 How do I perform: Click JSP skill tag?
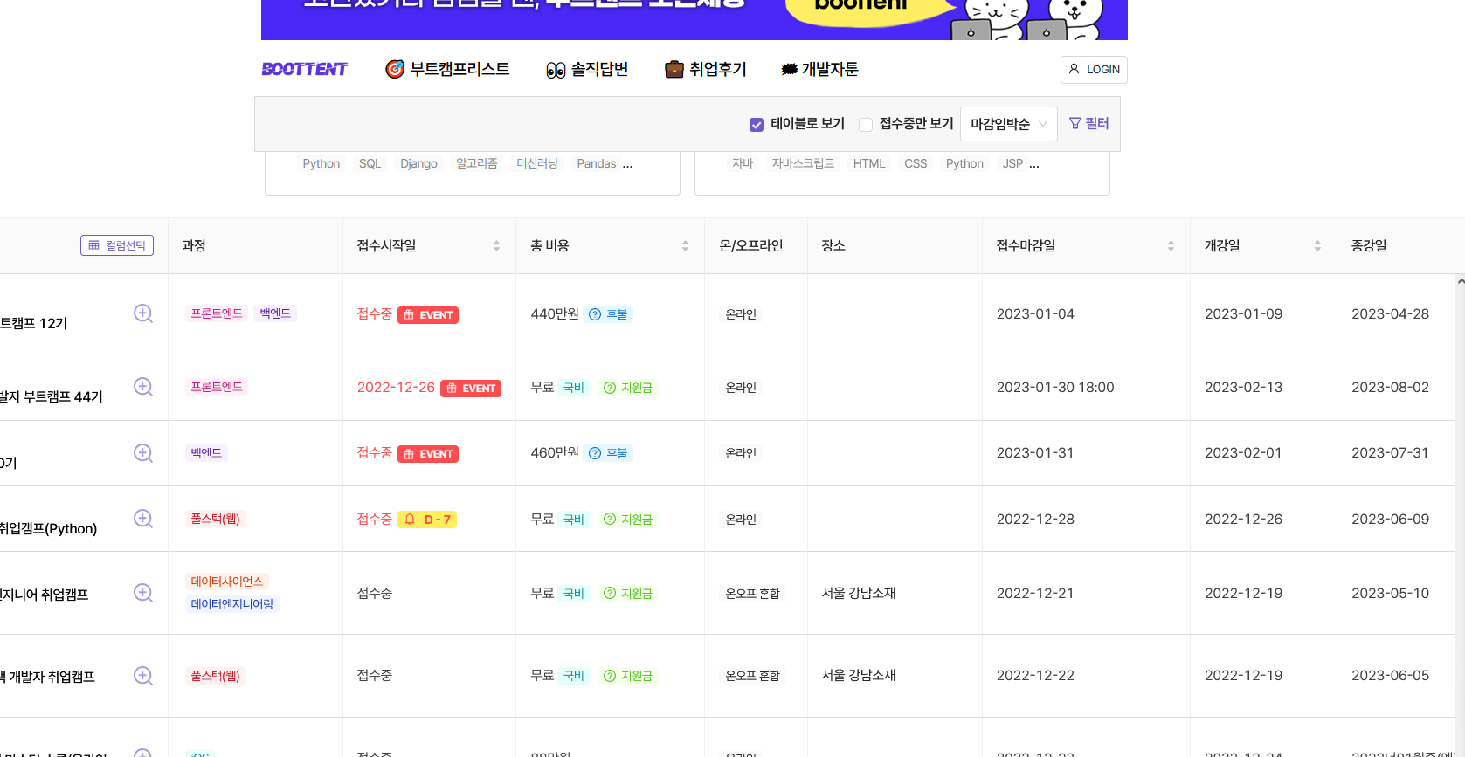pos(1012,163)
